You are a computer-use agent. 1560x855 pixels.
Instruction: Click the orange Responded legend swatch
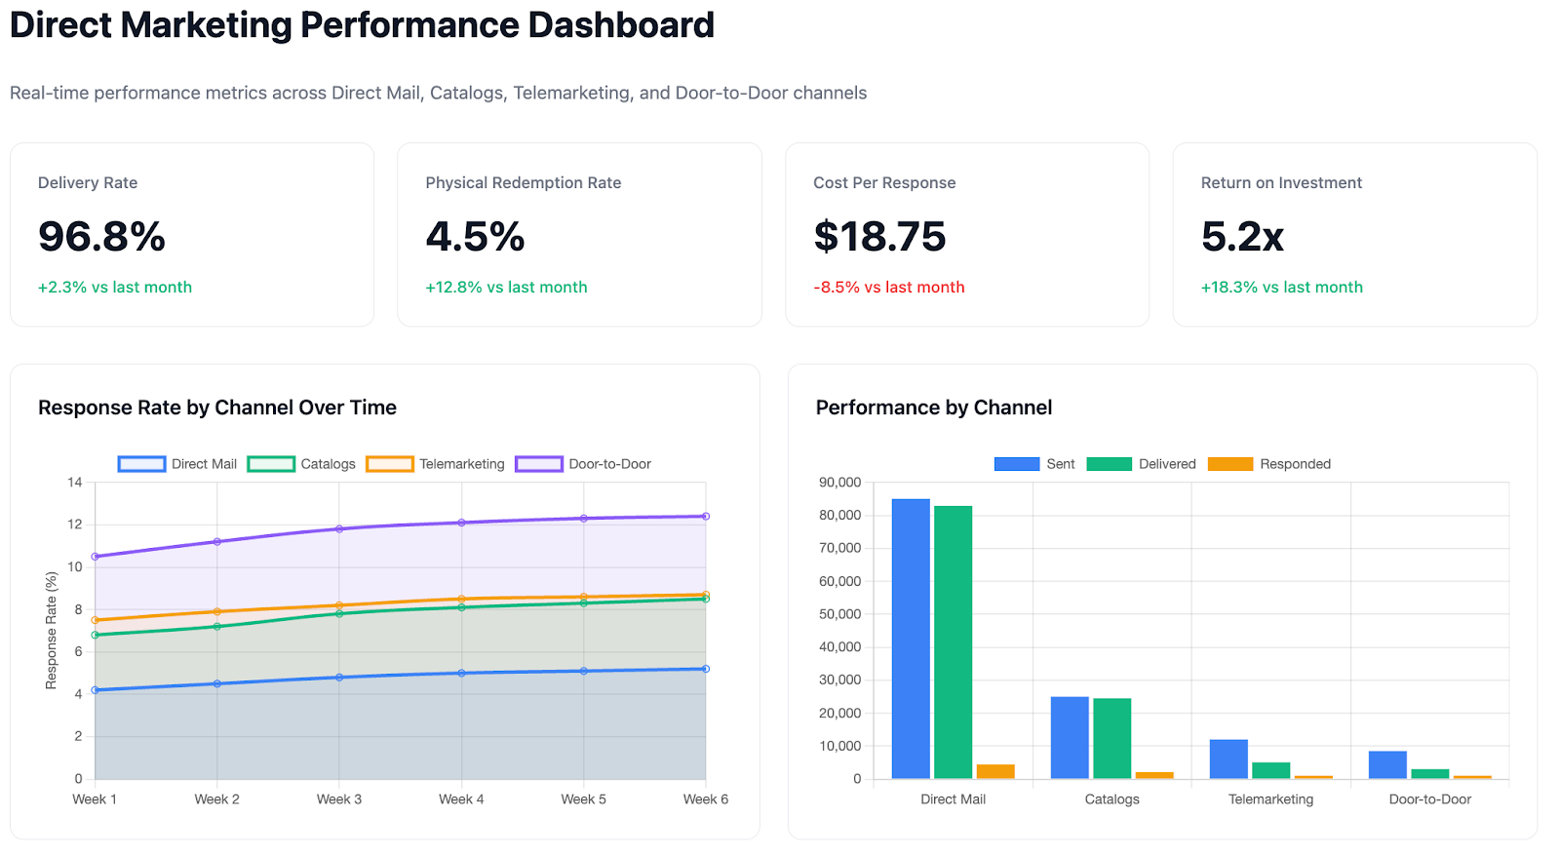[x=1230, y=464]
